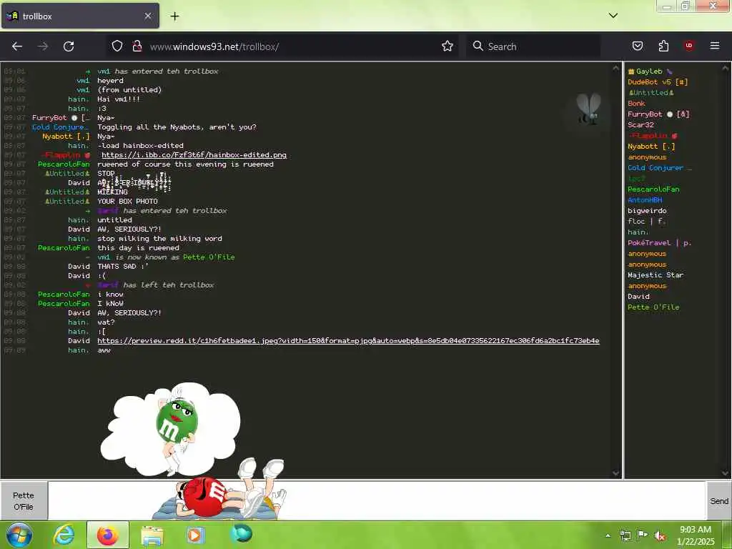The width and height of the screenshot is (732, 549).
Task: Select Majestic Star in the user list
Action: pyautogui.click(x=656, y=275)
